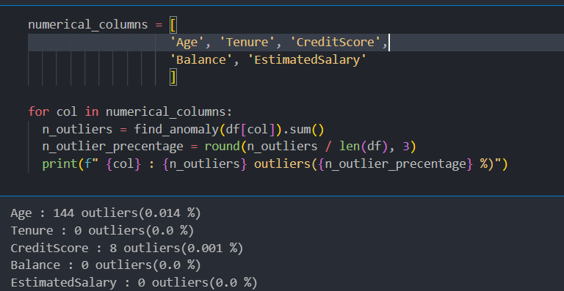This screenshot has width=564, height=291.
Task: Click the find_anomaly function call
Action: [x=176, y=129]
